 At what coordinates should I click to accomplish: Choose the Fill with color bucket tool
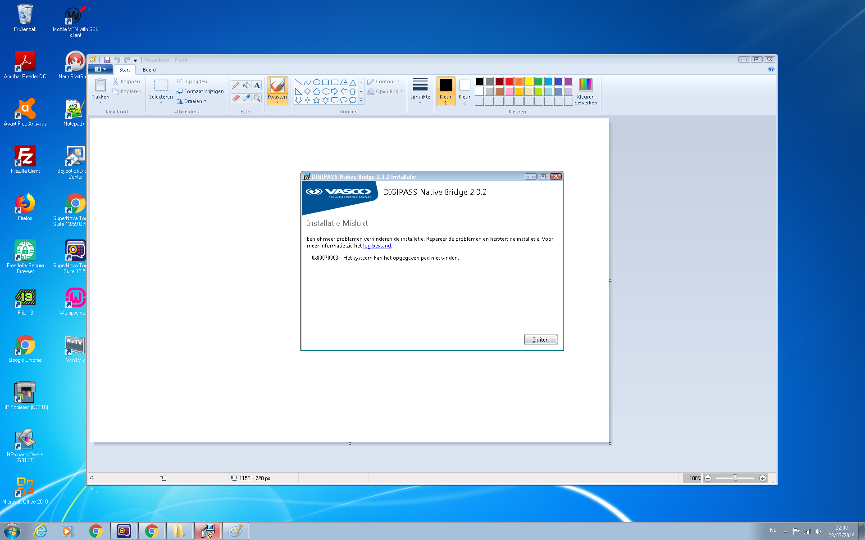point(246,85)
